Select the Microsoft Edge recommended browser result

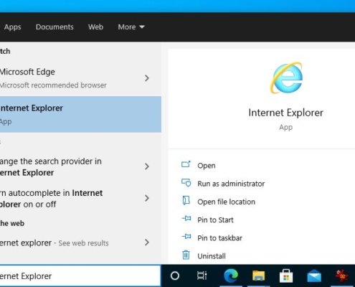point(80,78)
